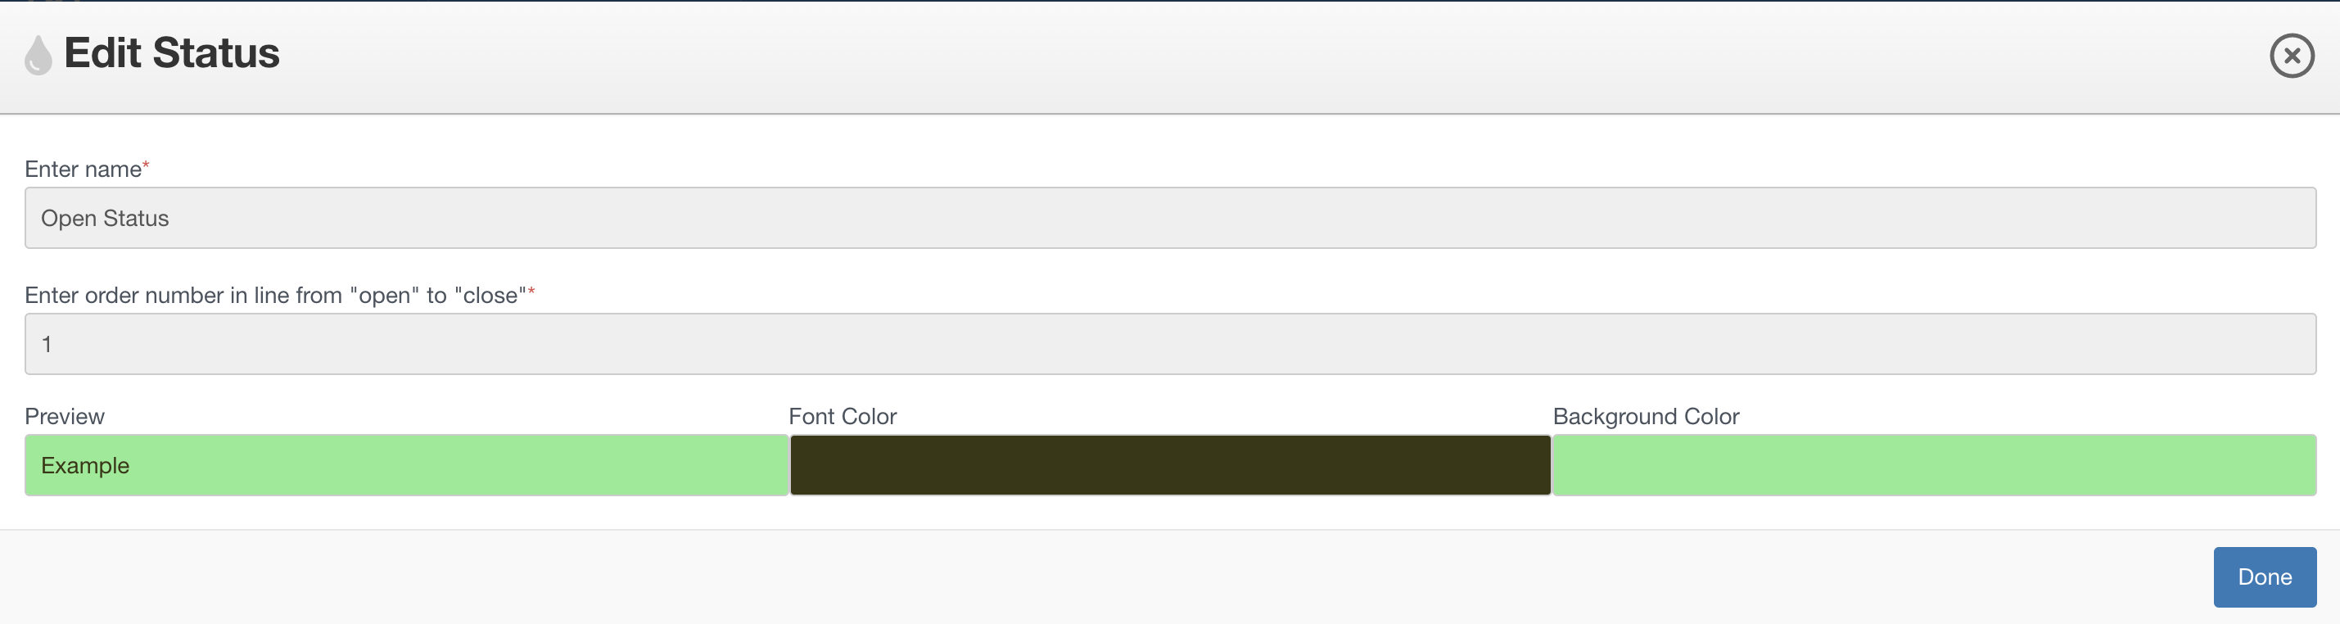The width and height of the screenshot is (2340, 624).
Task: Click the red asterisk after "close"
Action: pyautogui.click(x=531, y=291)
